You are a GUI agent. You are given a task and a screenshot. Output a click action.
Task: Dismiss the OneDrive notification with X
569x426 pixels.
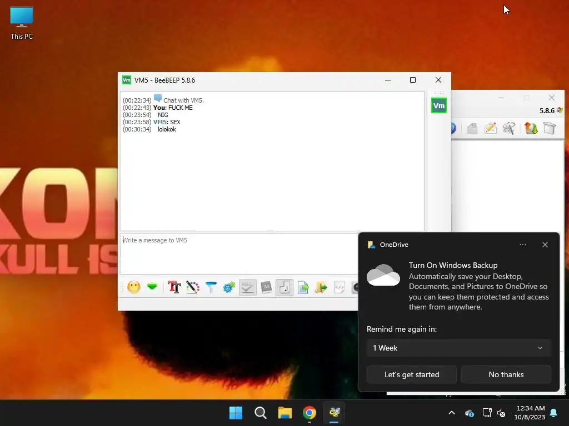tap(545, 245)
